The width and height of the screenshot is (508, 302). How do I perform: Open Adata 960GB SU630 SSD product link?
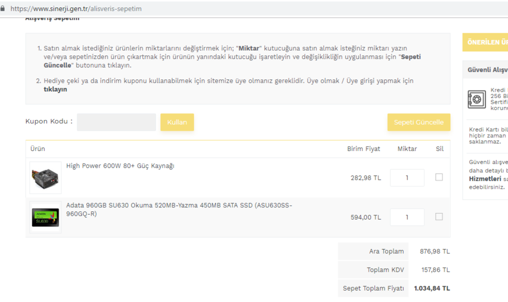coord(179,210)
